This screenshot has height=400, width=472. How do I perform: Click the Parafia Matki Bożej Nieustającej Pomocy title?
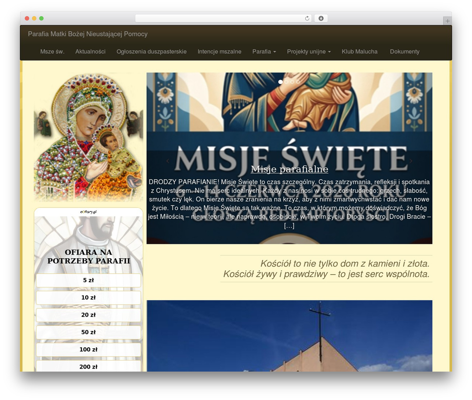click(x=88, y=34)
